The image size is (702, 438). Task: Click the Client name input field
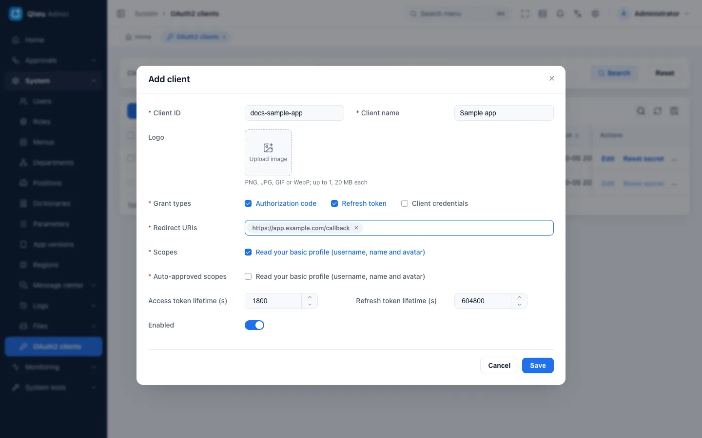504,113
